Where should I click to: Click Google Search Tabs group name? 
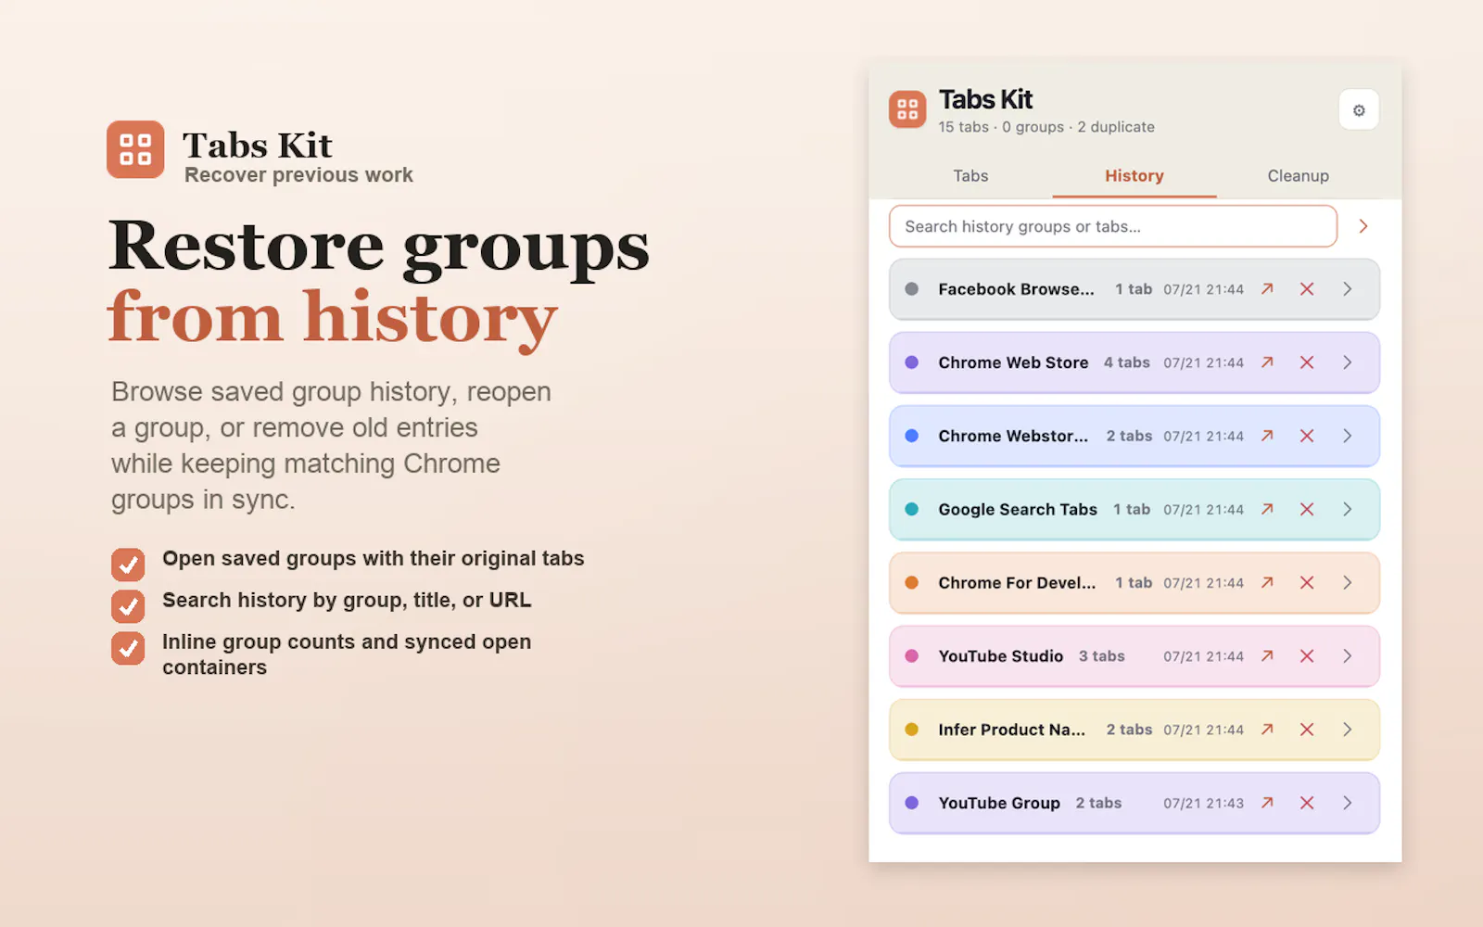1018,509
